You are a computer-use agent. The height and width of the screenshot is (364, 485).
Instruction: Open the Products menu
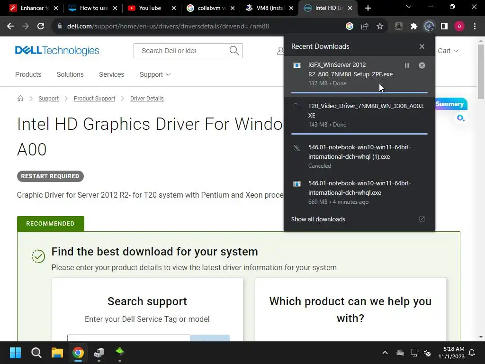tap(28, 74)
